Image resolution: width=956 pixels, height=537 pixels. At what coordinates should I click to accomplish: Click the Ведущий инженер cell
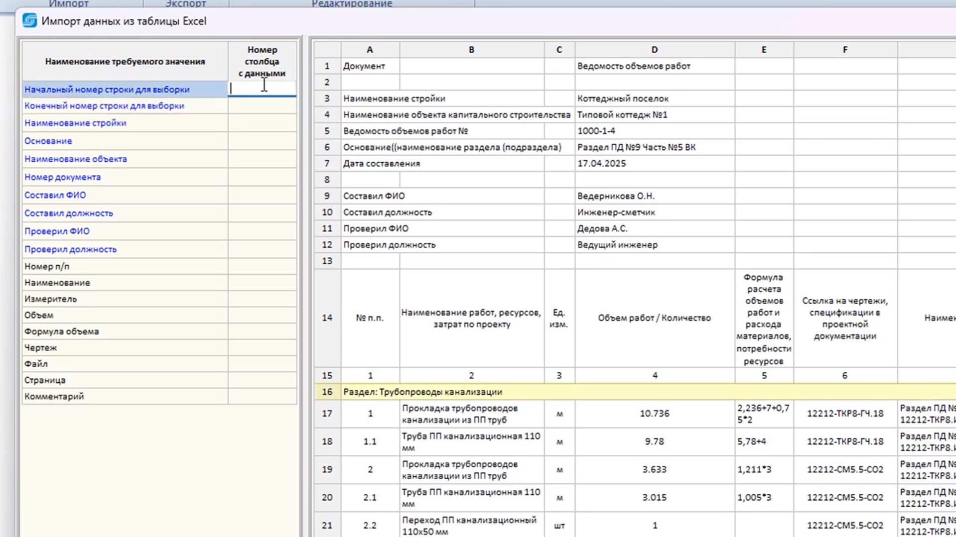(x=655, y=245)
